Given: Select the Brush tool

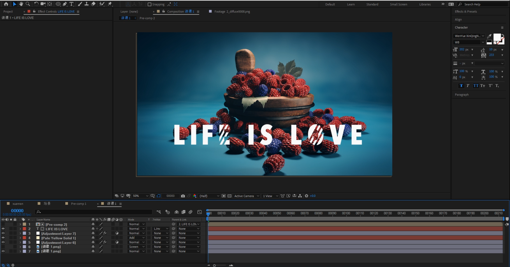Looking at the screenshot, I should click(80, 4).
